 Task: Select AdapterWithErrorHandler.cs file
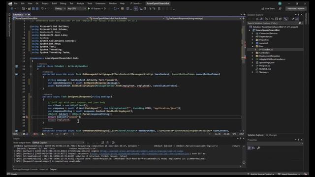pyautogui.click(x=272, y=59)
